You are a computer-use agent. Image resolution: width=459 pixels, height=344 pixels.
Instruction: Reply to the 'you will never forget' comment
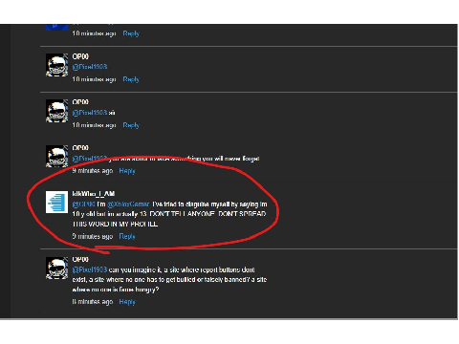click(127, 171)
